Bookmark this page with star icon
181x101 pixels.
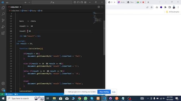[152, 7]
